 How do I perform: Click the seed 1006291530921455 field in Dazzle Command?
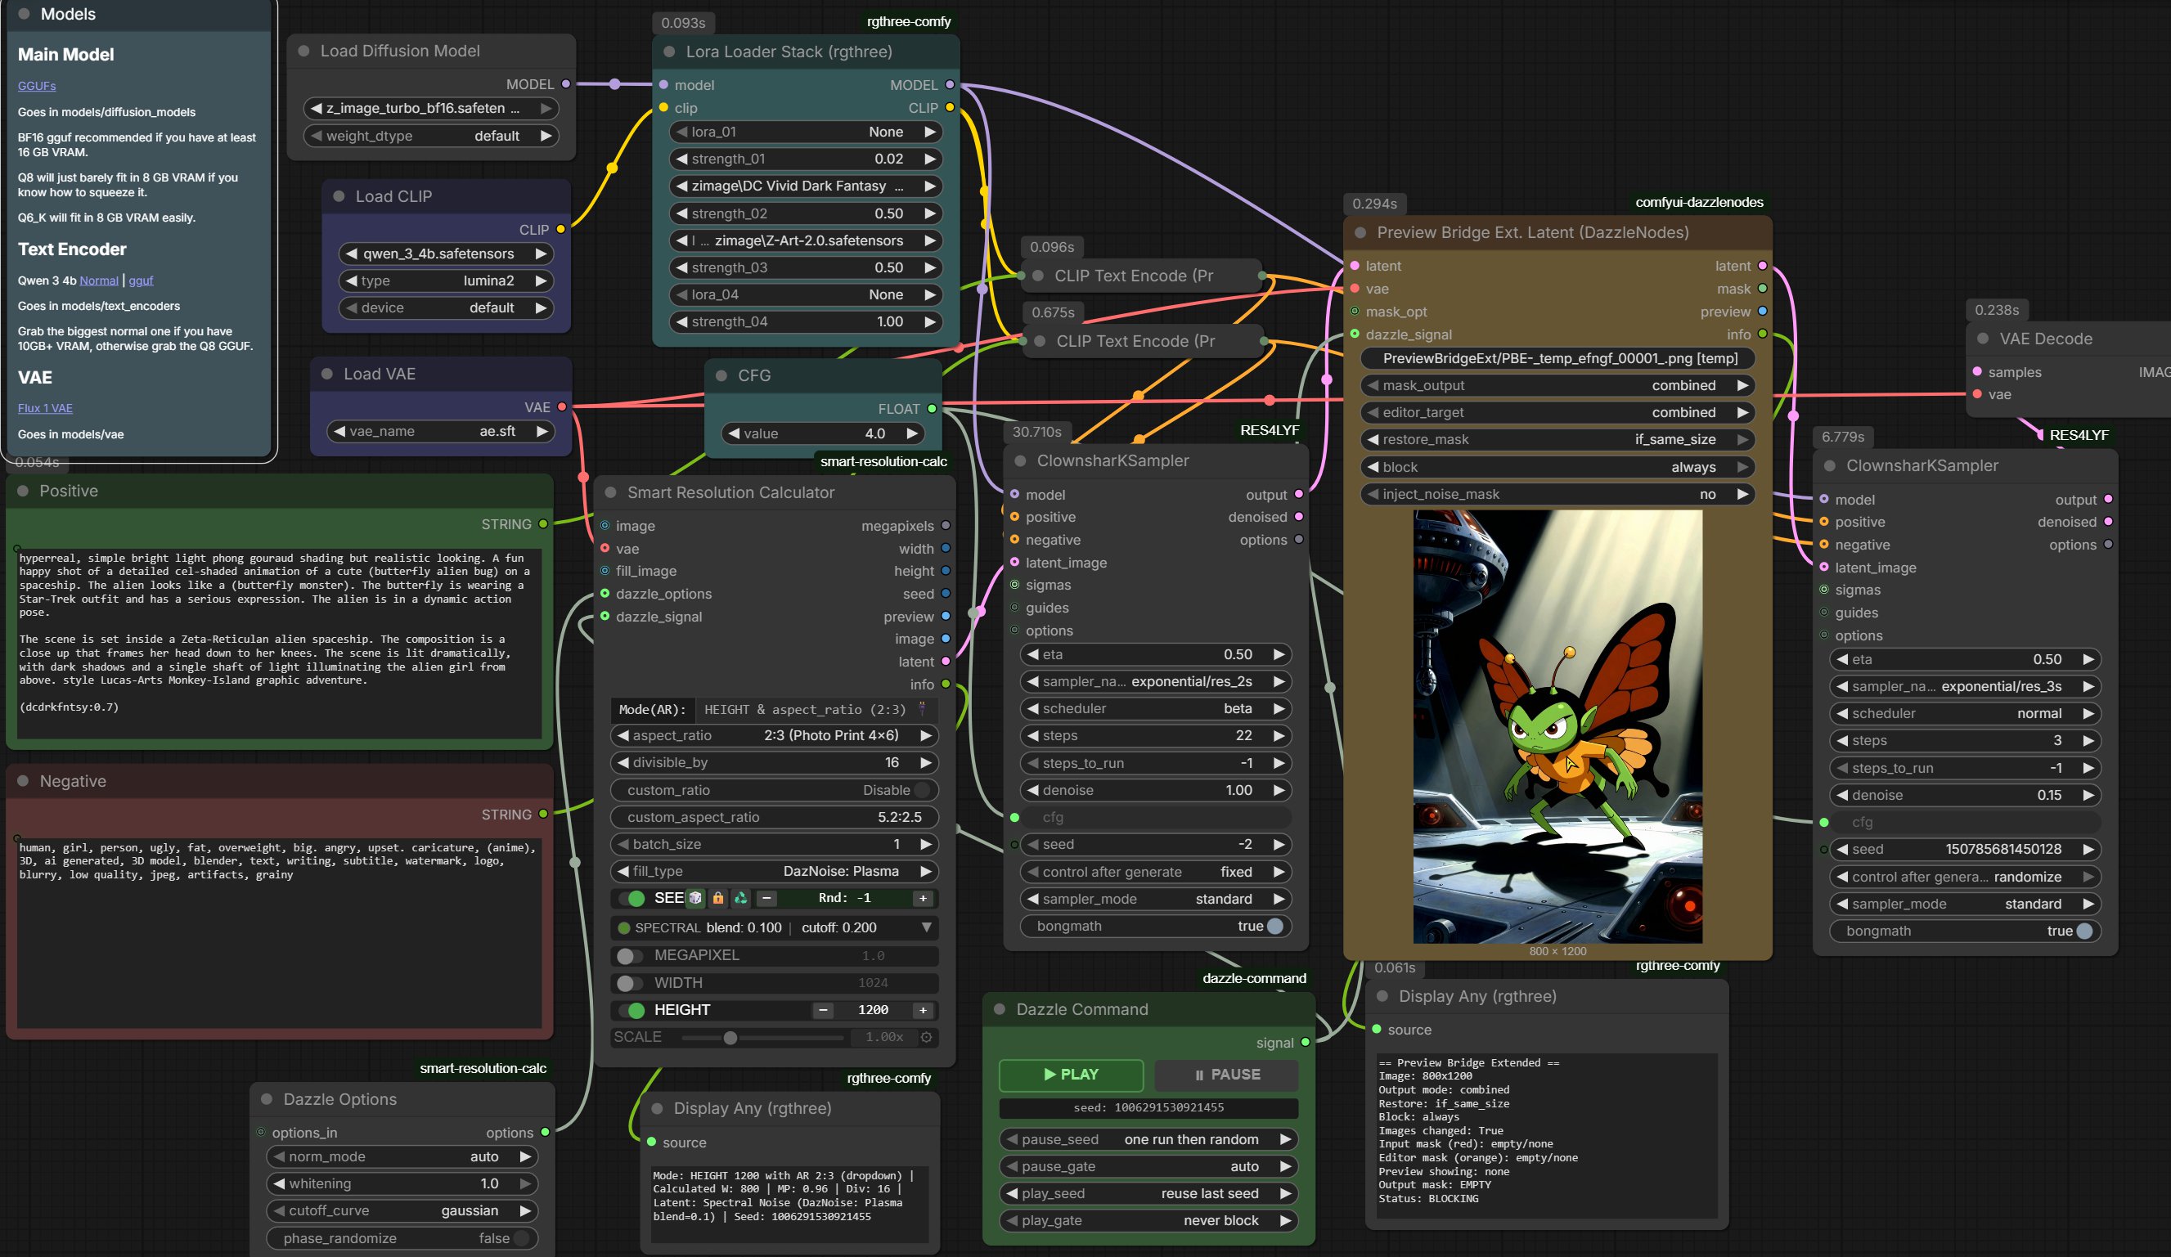click(1148, 1107)
